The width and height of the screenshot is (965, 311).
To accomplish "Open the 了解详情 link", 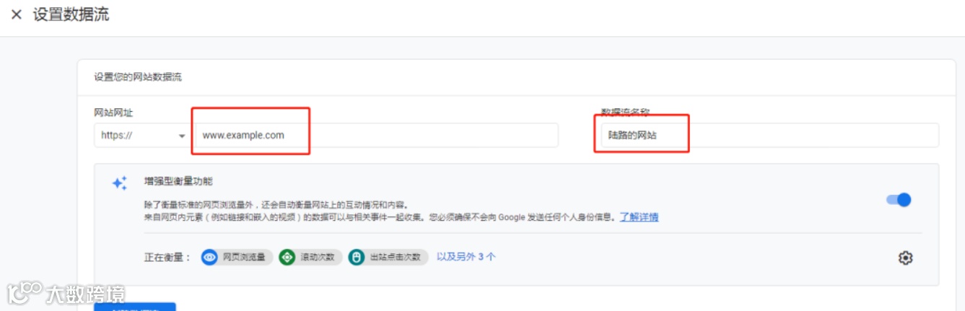I will [639, 217].
